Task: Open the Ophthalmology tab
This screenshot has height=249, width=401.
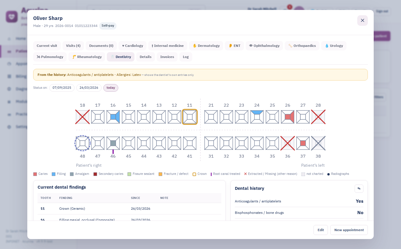Action: pyautogui.click(x=264, y=46)
